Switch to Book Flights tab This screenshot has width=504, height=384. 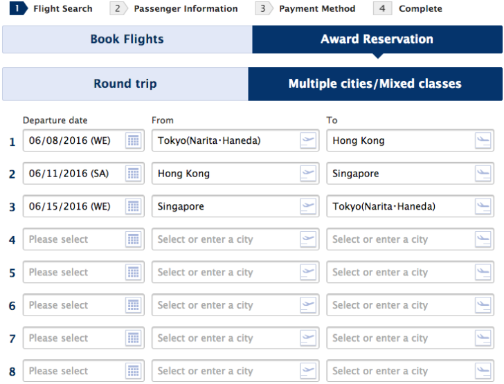[x=127, y=39]
